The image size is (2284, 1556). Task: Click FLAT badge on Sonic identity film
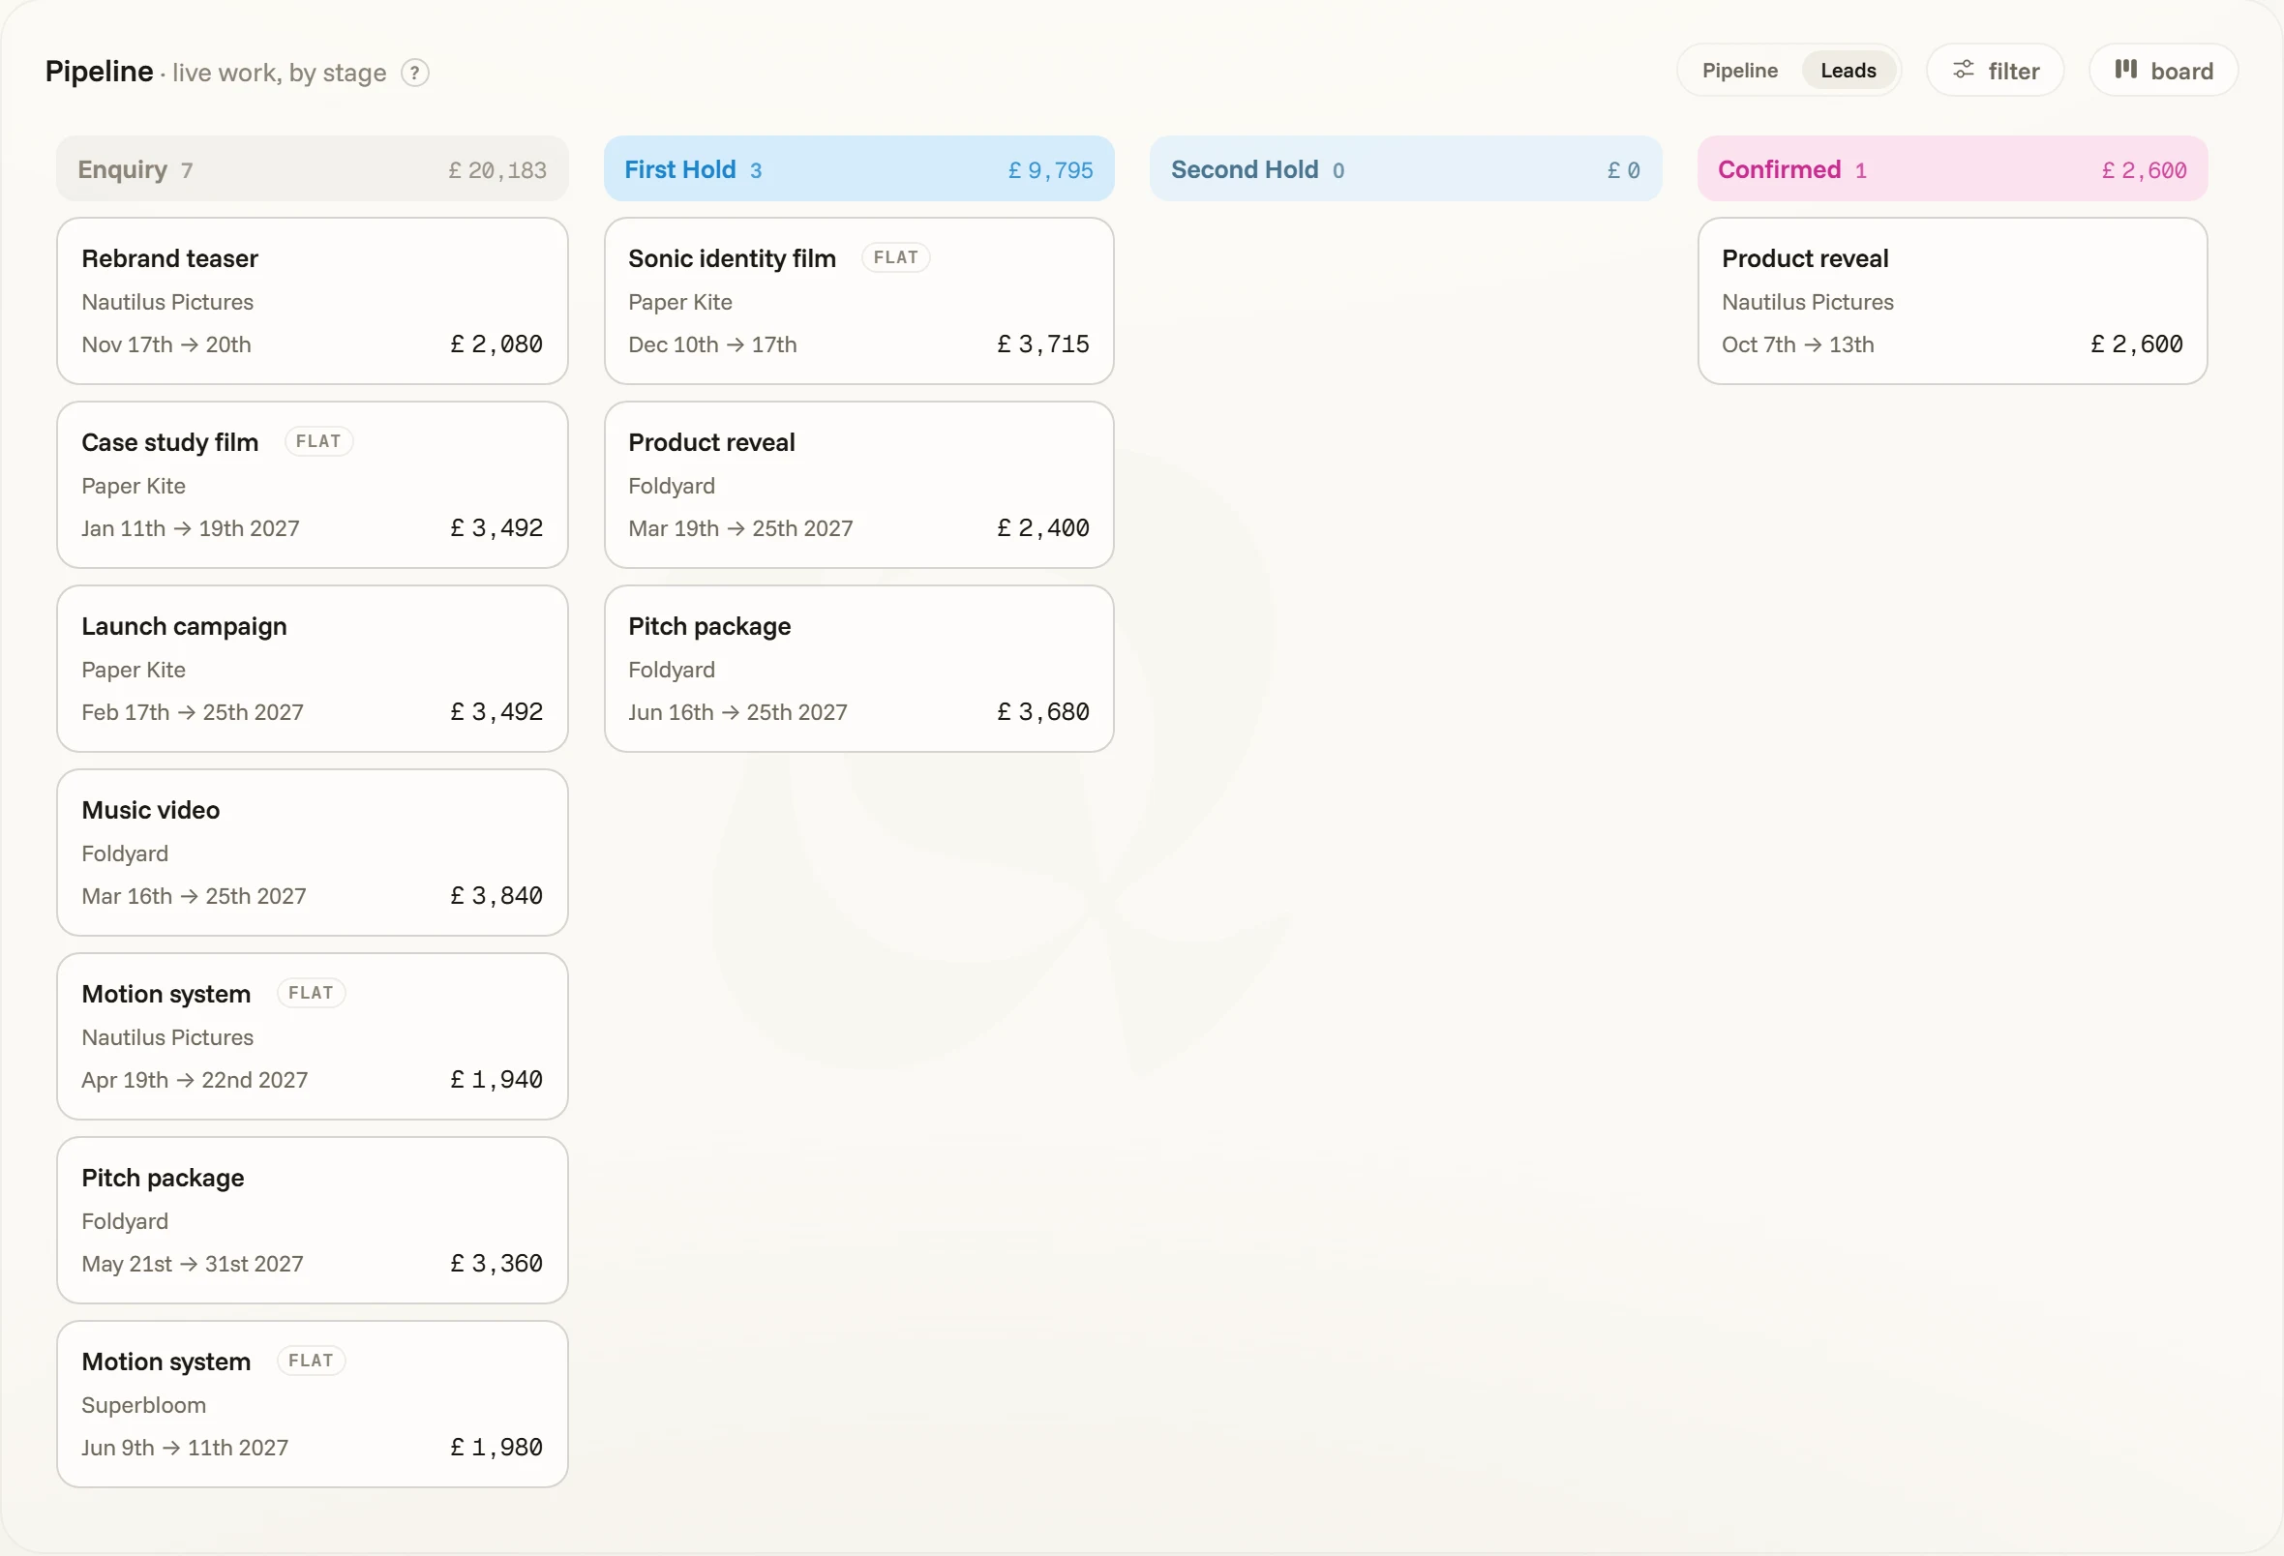(895, 257)
